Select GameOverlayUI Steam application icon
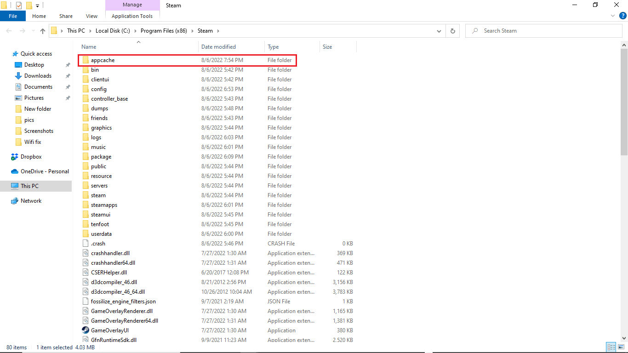Screen dimensions: 628x353 [86, 330]
